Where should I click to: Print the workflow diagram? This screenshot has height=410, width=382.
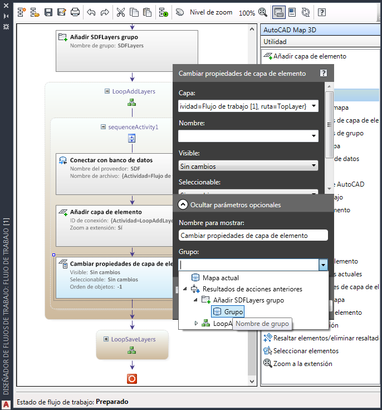75,12
